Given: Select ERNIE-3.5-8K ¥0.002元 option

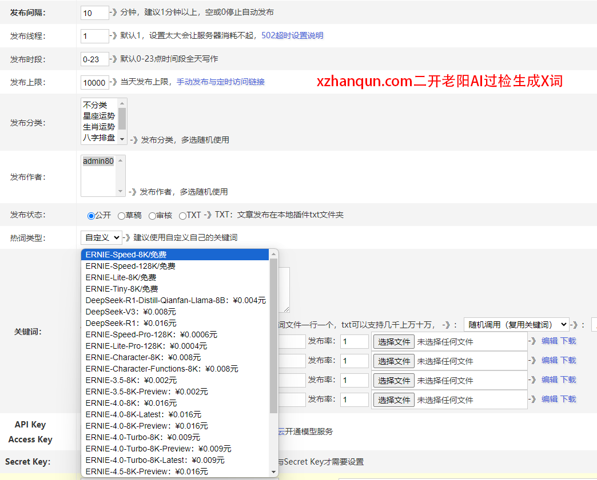Looking at the screenshot, I should (175, 380).
